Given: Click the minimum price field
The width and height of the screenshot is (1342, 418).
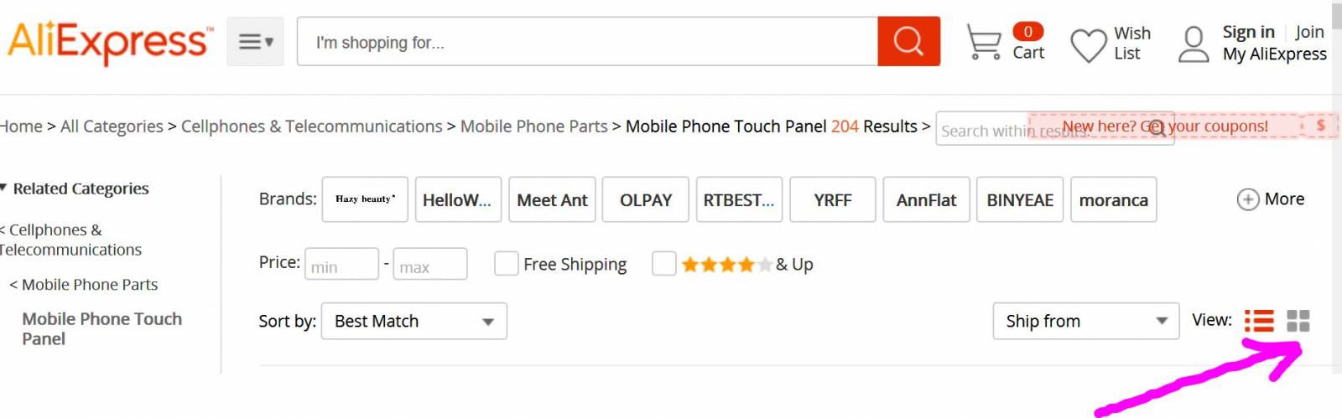Looking at the screenshot, I should point(341,264).
